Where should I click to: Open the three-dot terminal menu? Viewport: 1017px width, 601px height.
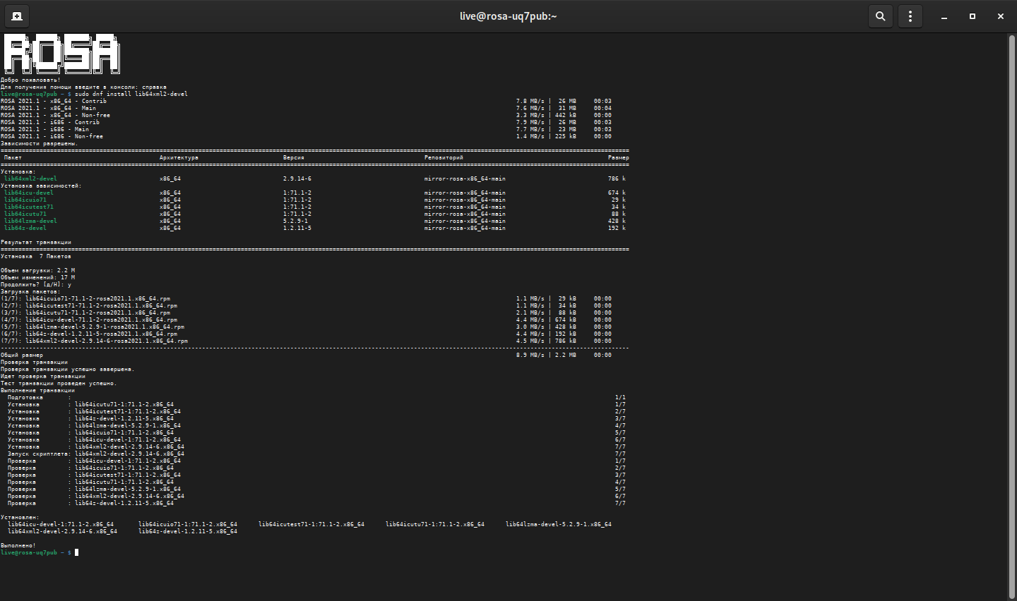click(910, 16)
